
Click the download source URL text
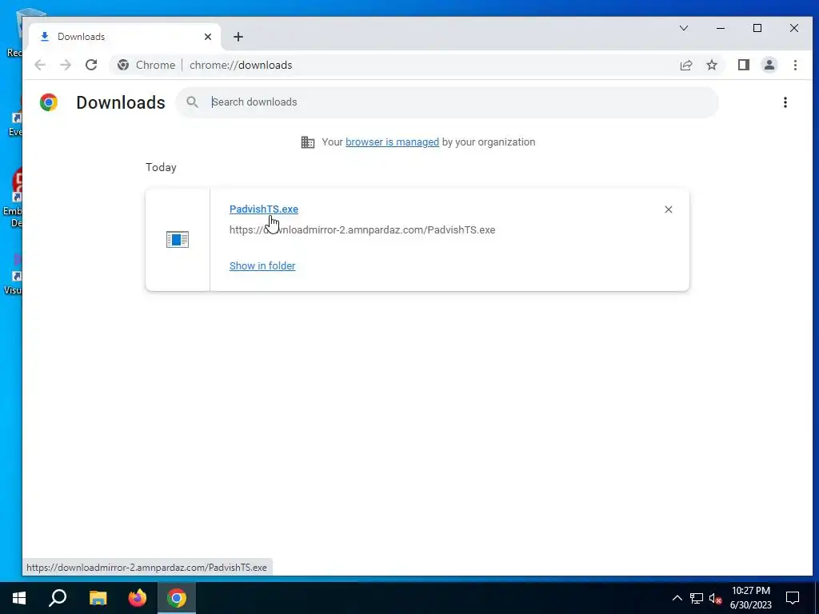tap(362, 229)
